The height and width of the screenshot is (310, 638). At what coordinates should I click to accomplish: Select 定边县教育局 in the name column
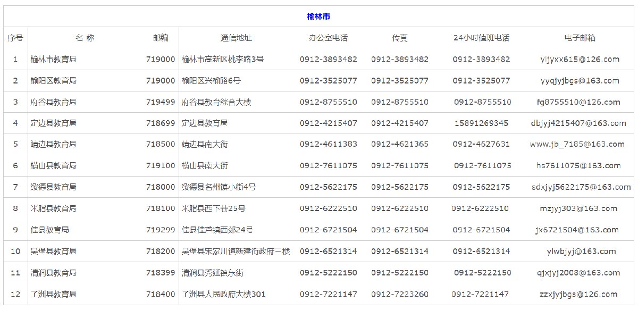point(54,123)
